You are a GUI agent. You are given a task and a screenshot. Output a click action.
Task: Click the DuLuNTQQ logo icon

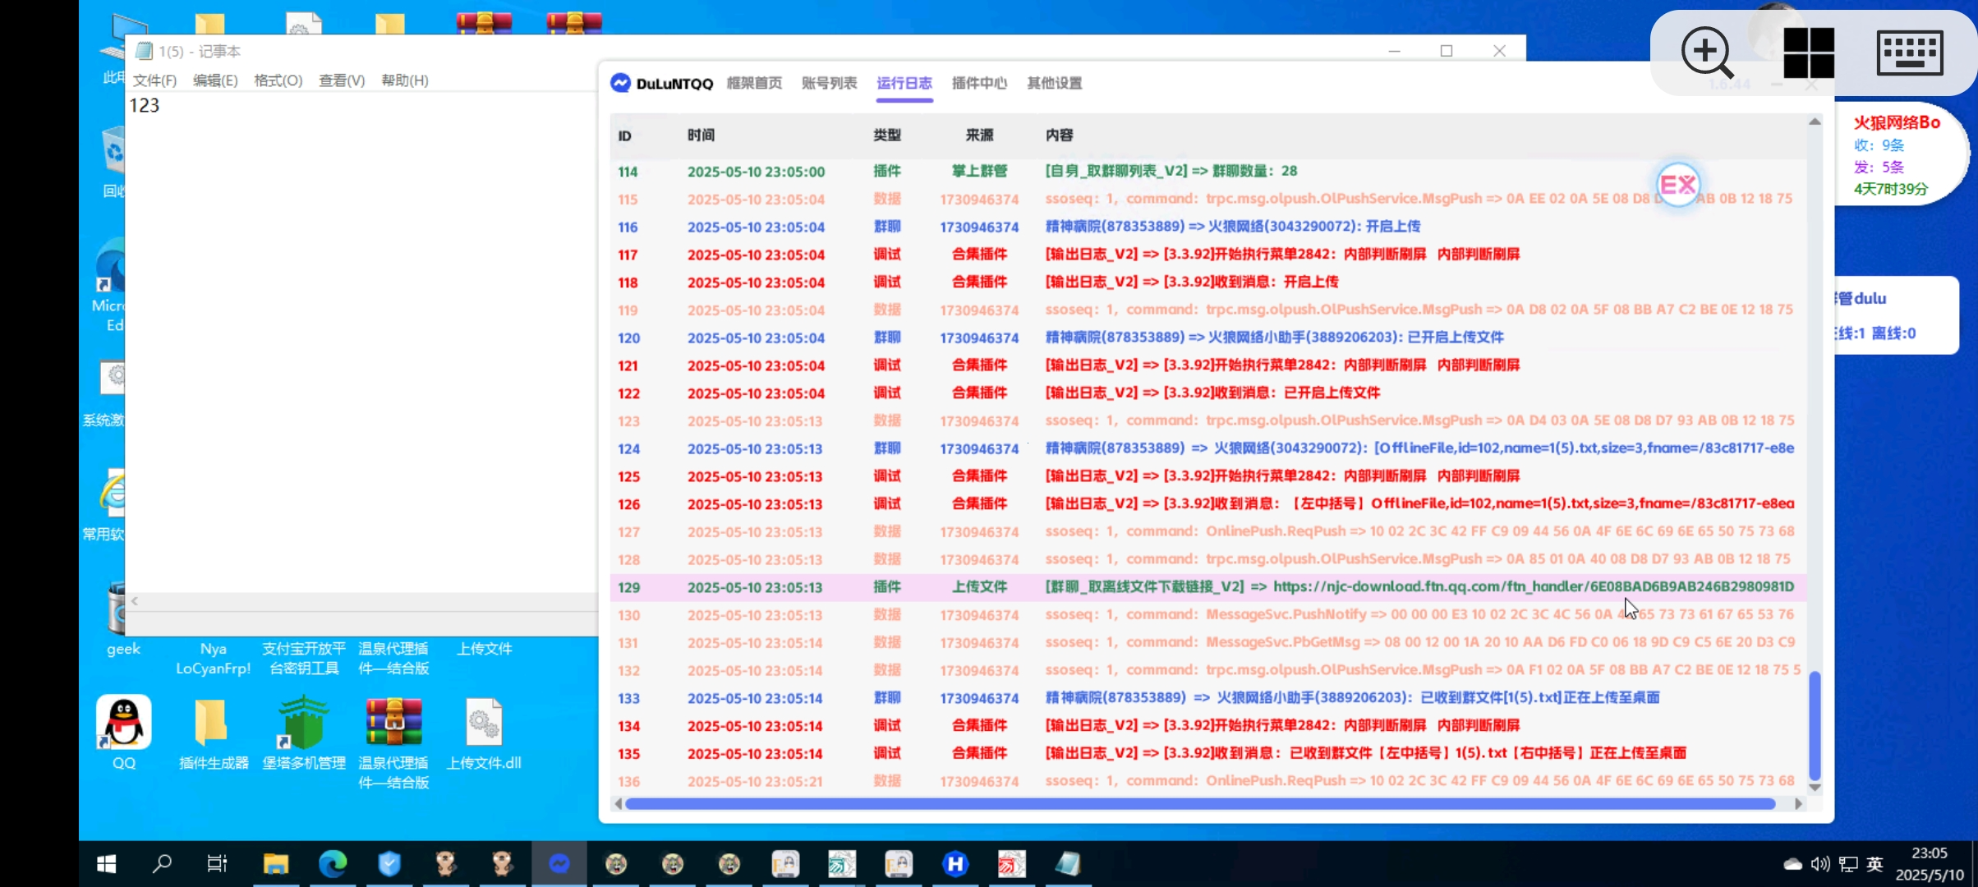(x=620, y=83)
